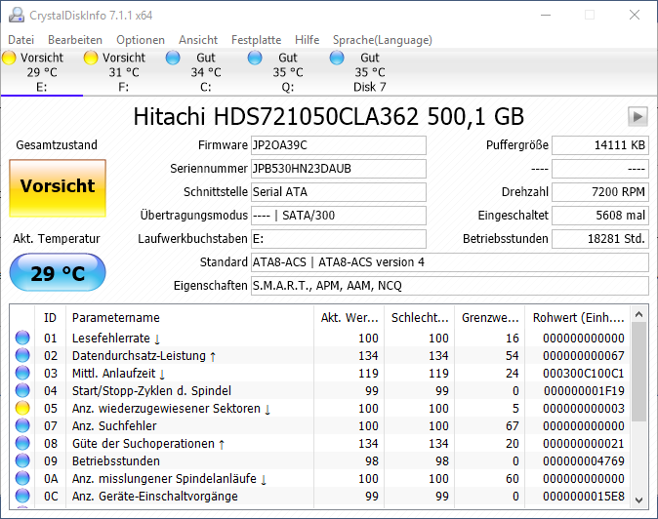658x519 pixels.
Task: Click the SMART list scrollbar thumb
Action: pyautogui.click(x=639, y=372)
